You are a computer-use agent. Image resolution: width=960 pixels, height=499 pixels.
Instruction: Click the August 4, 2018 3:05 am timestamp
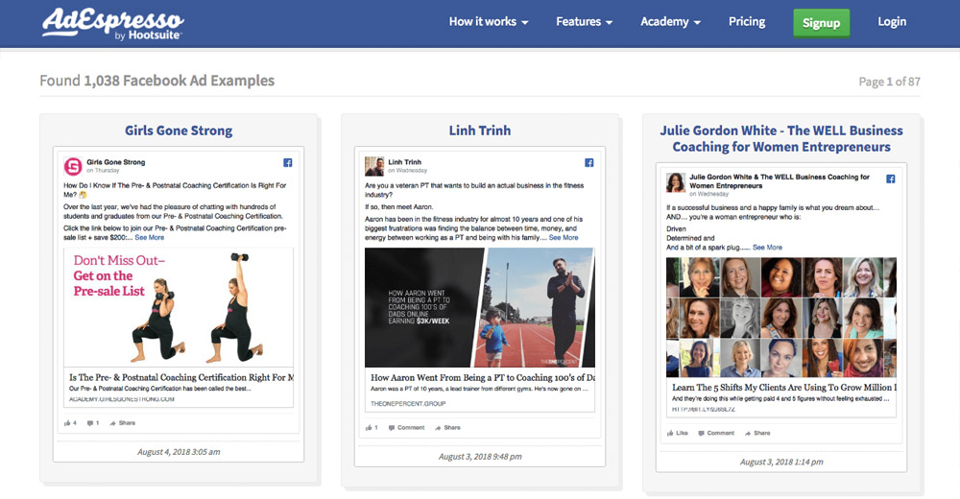[179, 452]
